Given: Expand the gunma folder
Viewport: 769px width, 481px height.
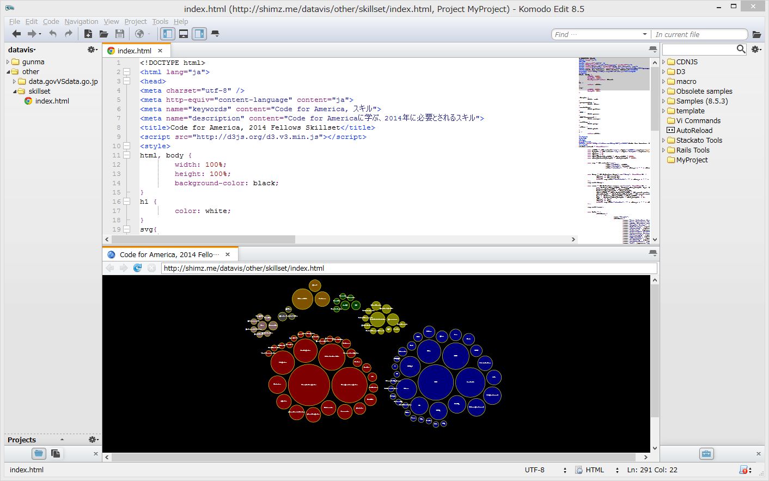Looking at the screenshot, I should pos(8,62).
